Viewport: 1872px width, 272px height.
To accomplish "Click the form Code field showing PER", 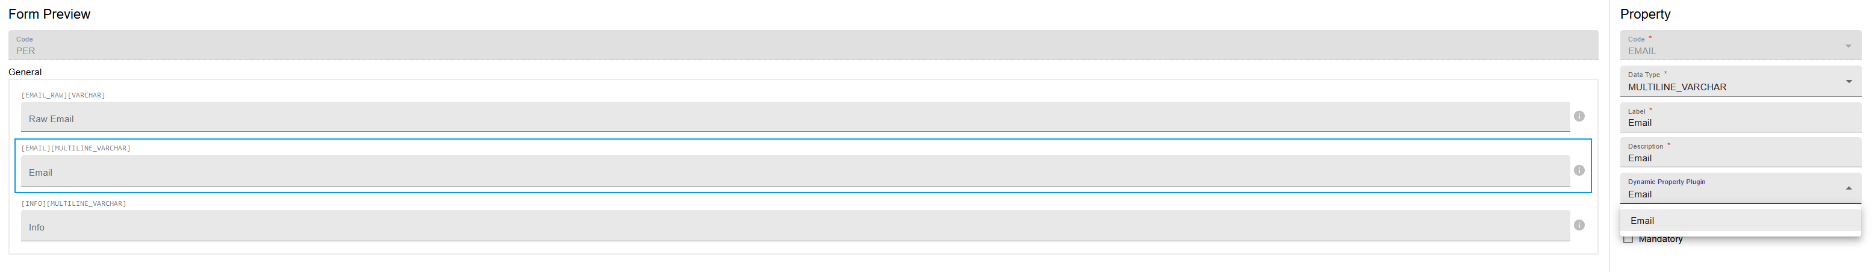I will tap(803, 45).
